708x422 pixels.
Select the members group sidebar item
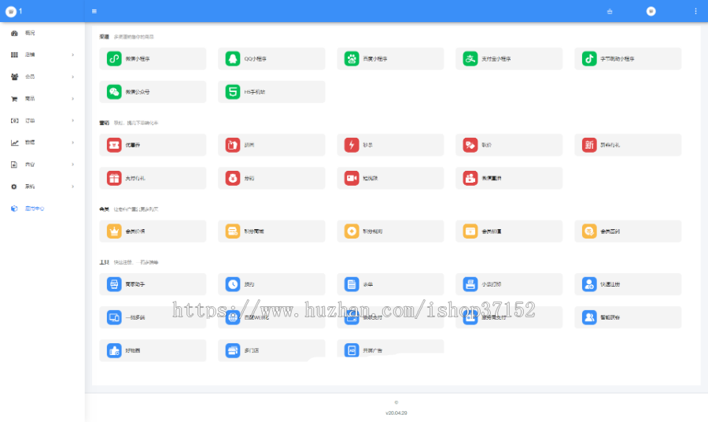pos(42,77)
